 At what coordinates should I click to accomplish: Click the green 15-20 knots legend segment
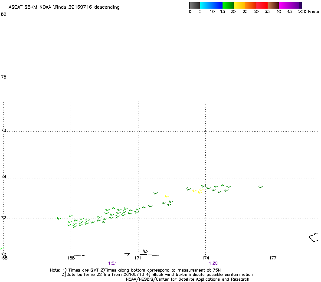pos(228,5)
